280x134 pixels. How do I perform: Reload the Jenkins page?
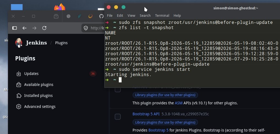[44, 28]
